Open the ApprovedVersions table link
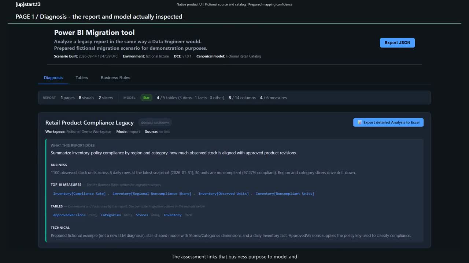Image resolution: width=469 pixels, height=263 pixels. click(69, 215)
